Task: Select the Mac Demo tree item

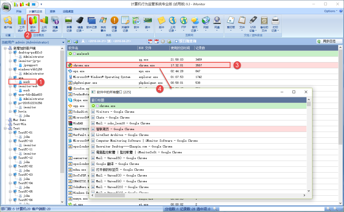Action: click(x=20, y=120)
